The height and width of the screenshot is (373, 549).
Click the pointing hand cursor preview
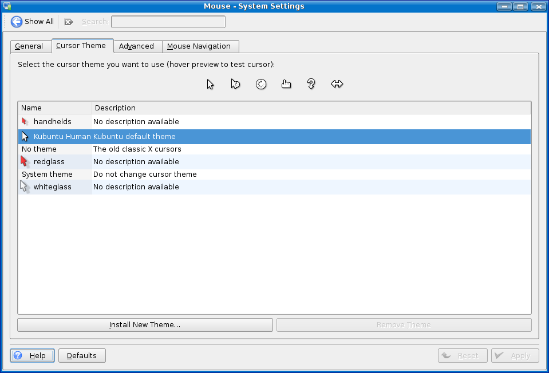tap(286, 84)
